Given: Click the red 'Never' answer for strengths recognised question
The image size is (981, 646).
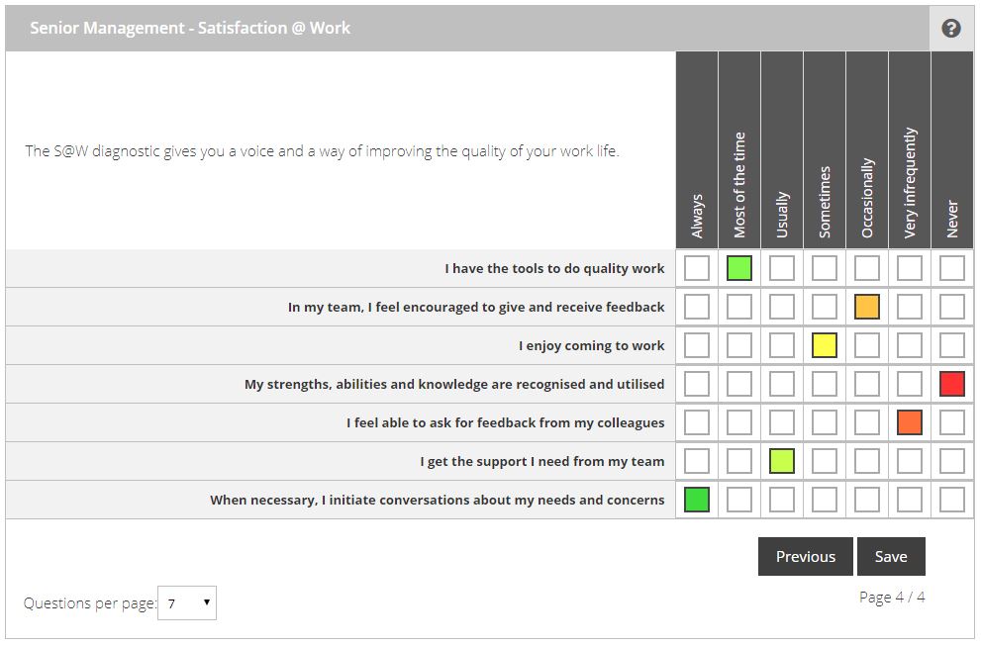Looking at the screenshot, I should (x=952, y=384).
